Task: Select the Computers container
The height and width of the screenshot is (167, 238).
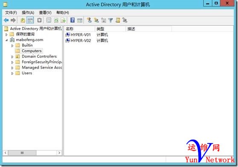Action: pyautogui.click(x=32, y=51)
